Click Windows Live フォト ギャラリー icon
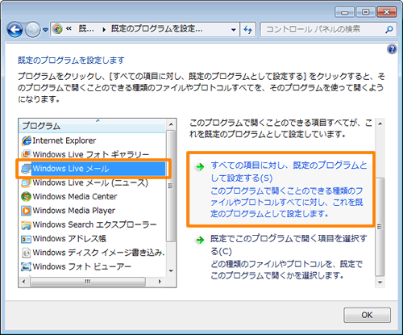This screenshot has width=403, height=335. point(26,154)
